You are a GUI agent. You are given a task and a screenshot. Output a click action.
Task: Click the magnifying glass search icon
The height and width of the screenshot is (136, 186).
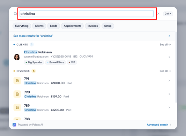15,14
